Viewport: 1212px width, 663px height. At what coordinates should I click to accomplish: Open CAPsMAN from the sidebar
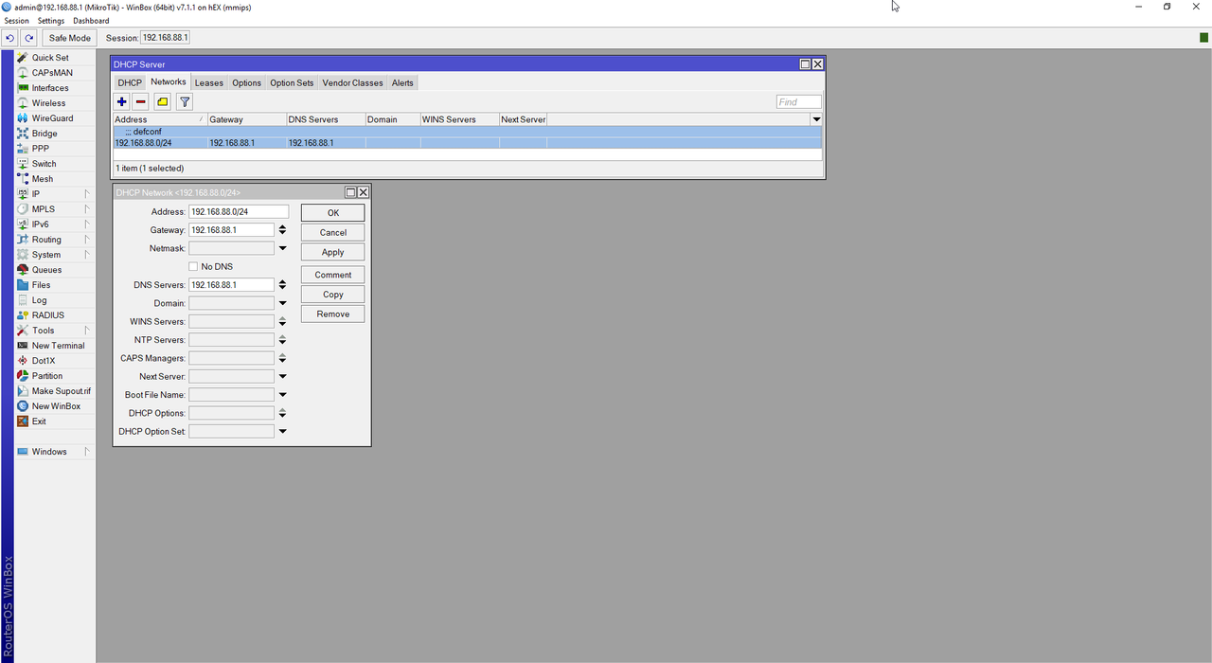(x=51, y=73)
